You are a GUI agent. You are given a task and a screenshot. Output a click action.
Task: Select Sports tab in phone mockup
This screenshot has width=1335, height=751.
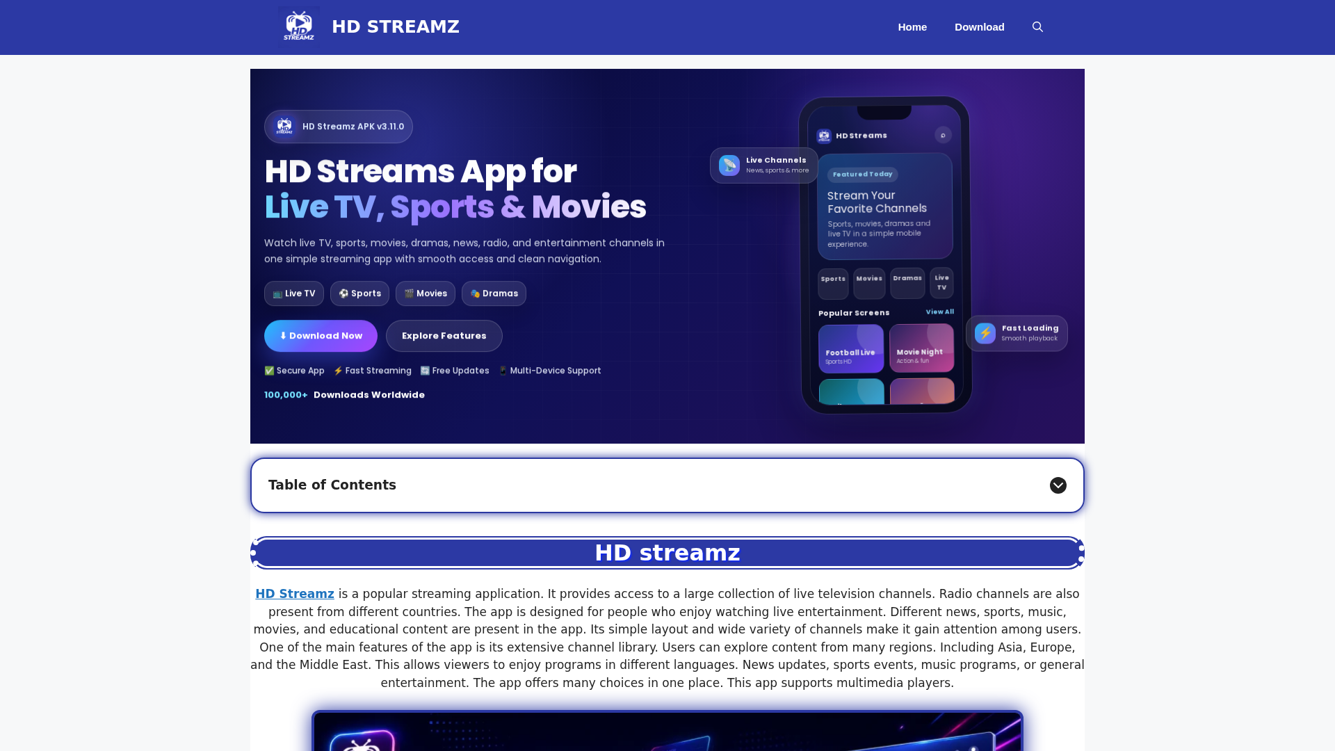833,284
